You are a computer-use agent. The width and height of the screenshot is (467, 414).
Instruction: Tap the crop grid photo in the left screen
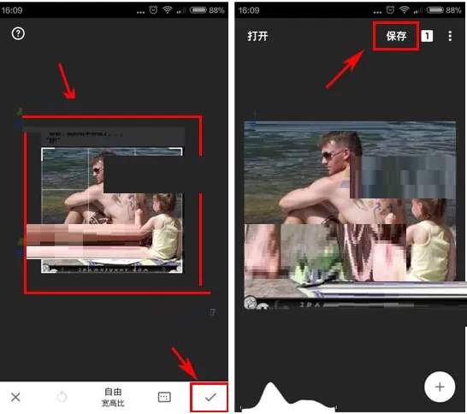(112, 210)
